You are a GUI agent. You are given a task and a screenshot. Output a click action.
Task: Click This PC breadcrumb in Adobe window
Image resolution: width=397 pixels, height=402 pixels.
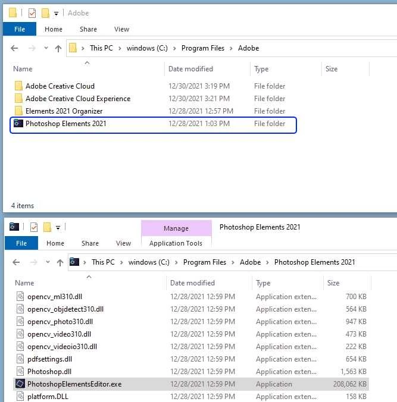(101, 48)
